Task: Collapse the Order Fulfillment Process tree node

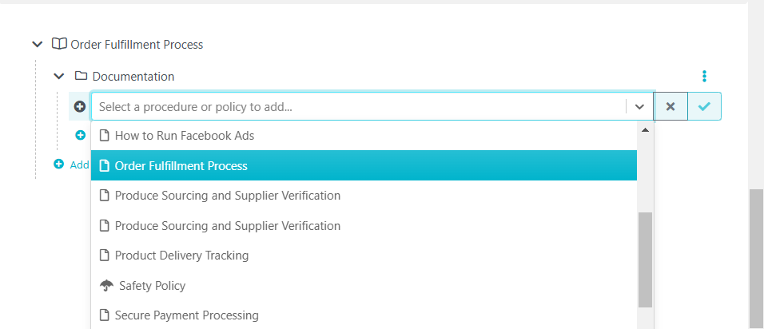Action: (x=37, y=45)
